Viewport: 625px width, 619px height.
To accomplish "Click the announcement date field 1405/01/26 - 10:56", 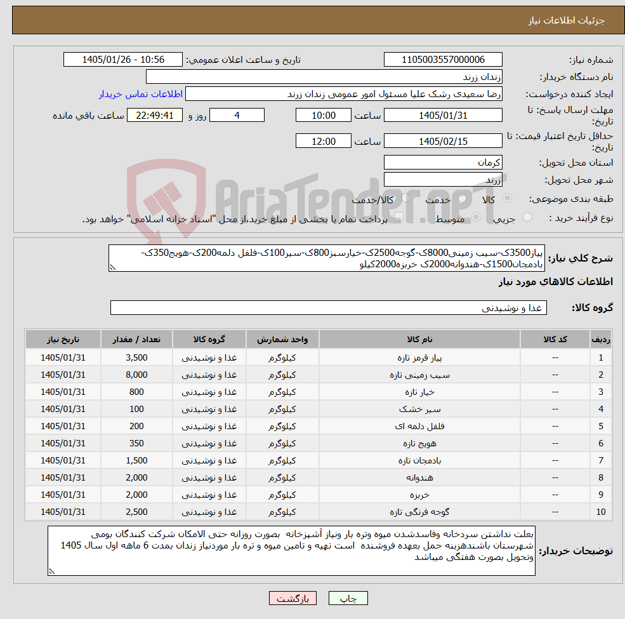I will click(122, 60).
